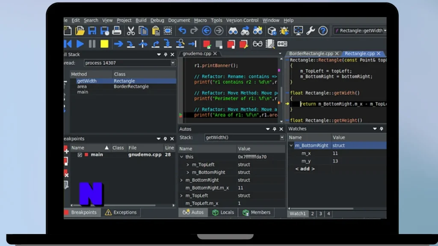The height and width of the screenshot is (246, 438).
Task: Cut the selected text
Action: 130,31
